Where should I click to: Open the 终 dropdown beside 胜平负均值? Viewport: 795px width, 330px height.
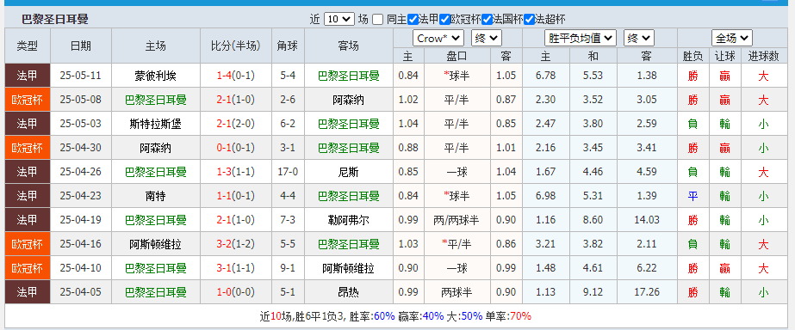639,38
